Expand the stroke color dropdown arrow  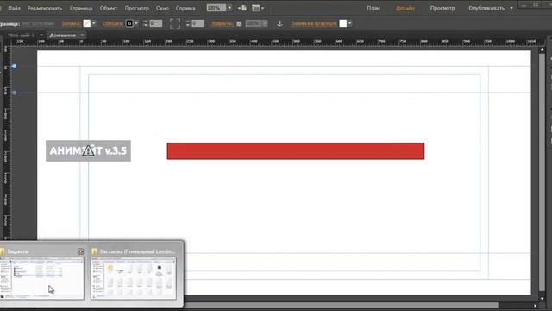point(136,23)
